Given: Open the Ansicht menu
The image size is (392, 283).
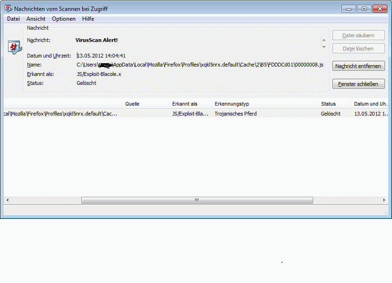Looking at the screenshot, I should pyautogui.click(x=36, y=19).
